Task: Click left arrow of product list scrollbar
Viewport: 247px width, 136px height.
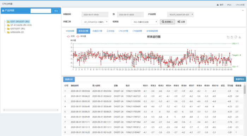Action: (x=4, y=110)
